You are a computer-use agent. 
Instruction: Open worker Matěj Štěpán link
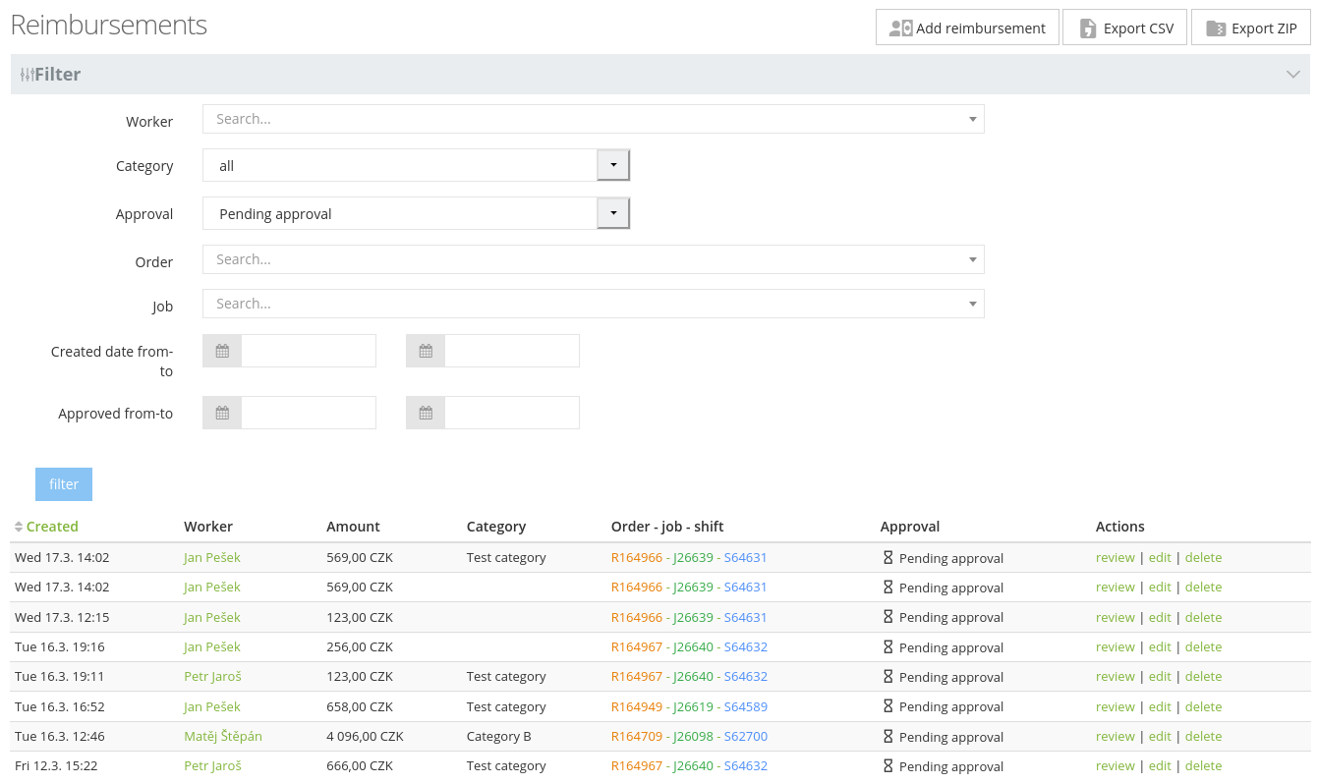tap(223, 736)
